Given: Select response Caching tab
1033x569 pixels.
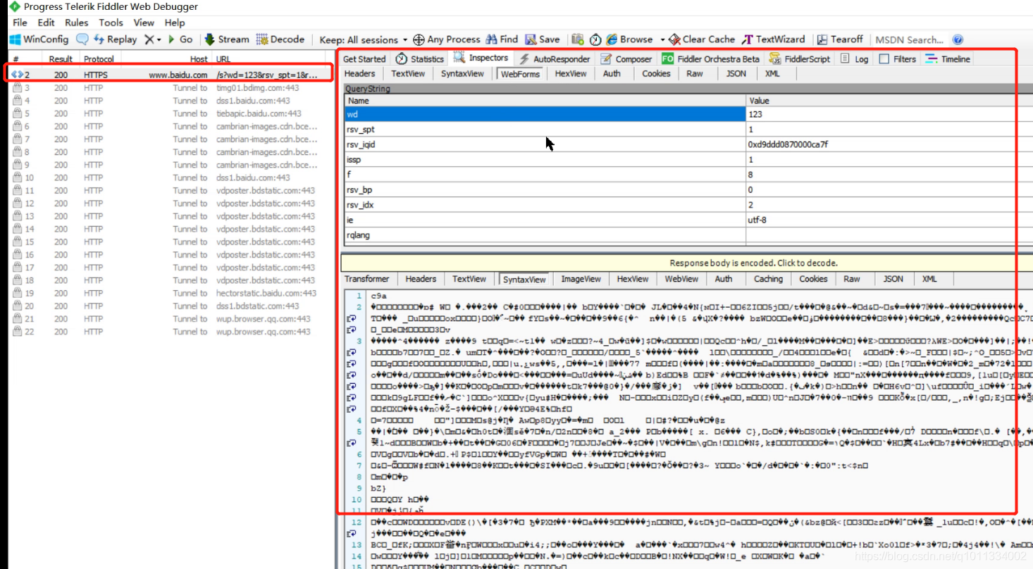Looking at the screenshot, I should point(768,279).
